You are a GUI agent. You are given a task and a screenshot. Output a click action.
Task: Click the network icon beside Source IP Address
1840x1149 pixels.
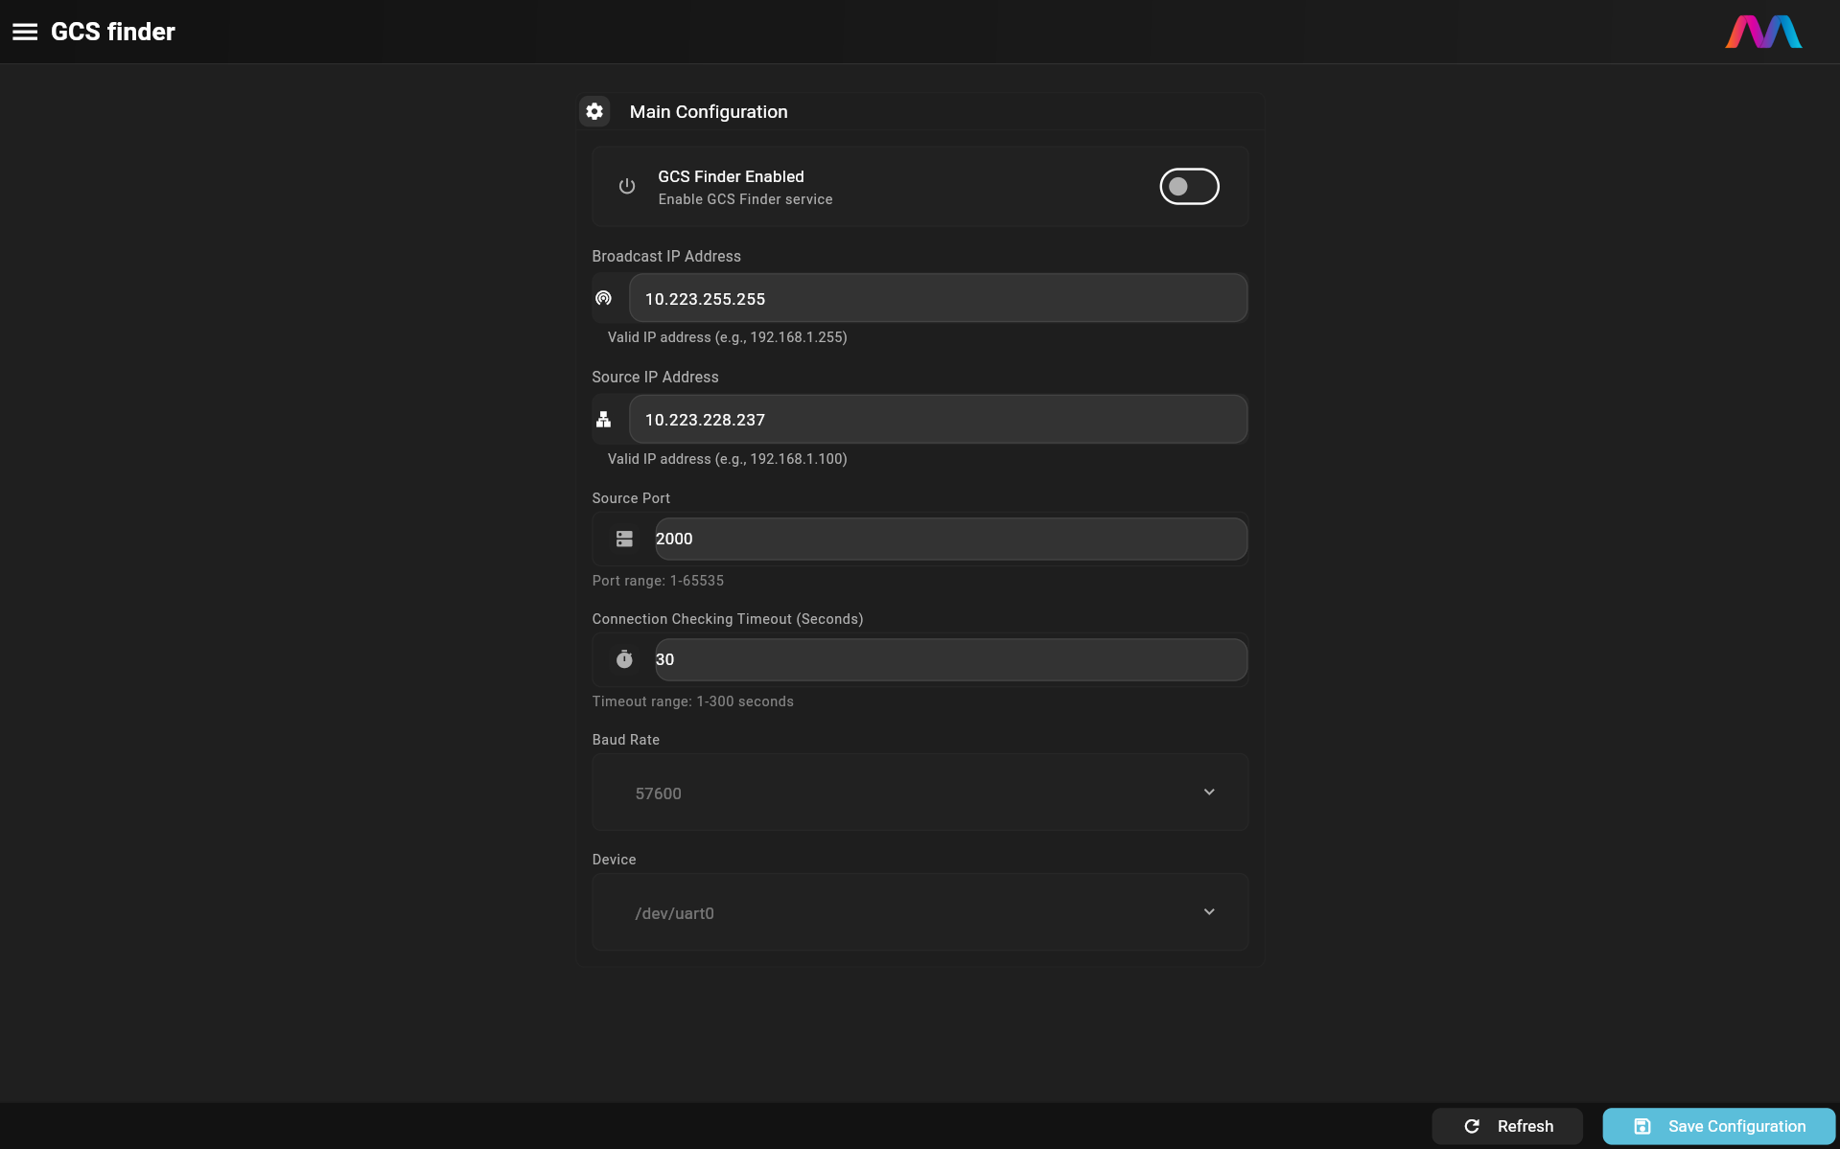click(x=603, y=419)
